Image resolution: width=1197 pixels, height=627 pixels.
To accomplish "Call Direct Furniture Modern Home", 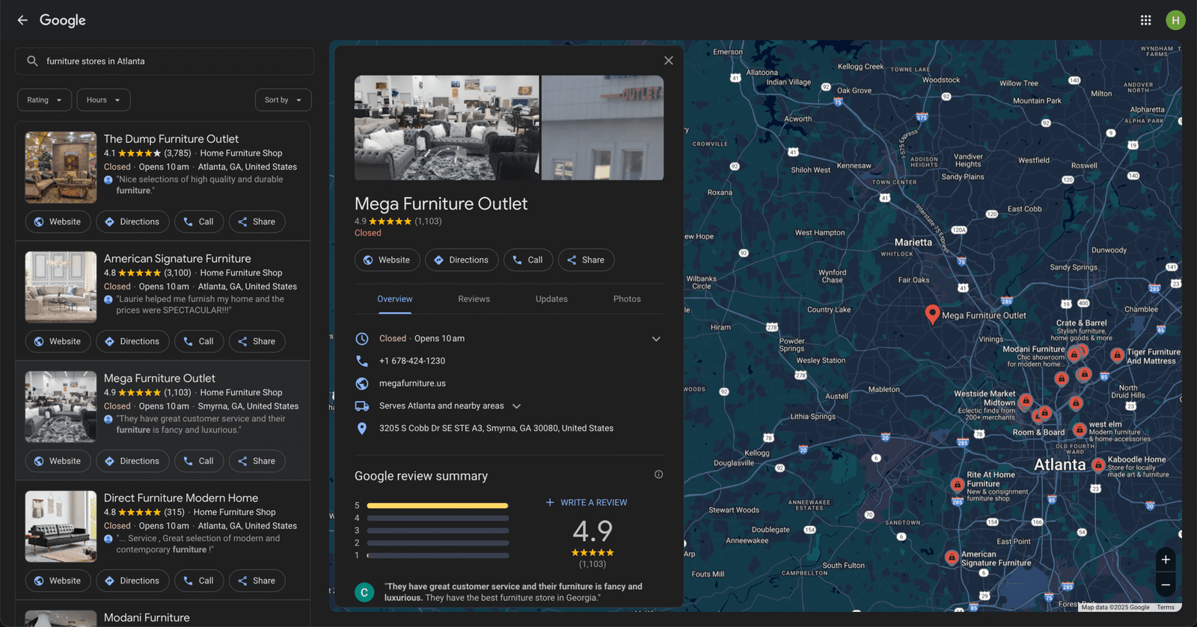I will [199, 581].
